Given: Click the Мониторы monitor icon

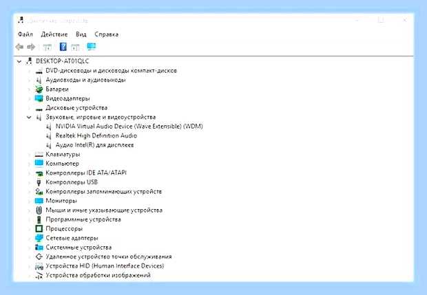Looking at the screenshot, I should [x=39, y=201].
